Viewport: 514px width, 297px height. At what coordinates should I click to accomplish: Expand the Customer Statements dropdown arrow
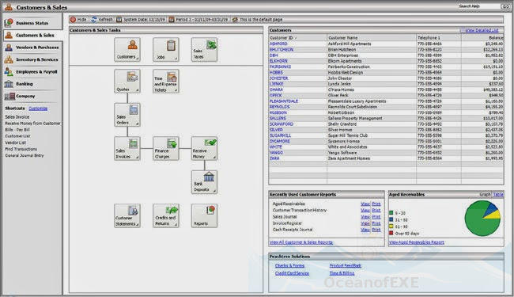point(138,224)
